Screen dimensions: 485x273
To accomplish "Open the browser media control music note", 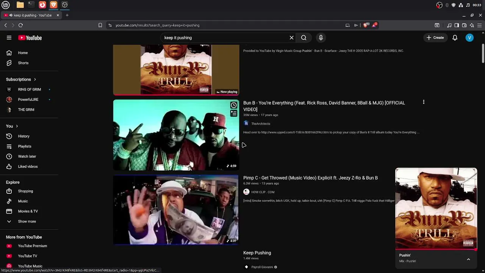I will (449, 25).
